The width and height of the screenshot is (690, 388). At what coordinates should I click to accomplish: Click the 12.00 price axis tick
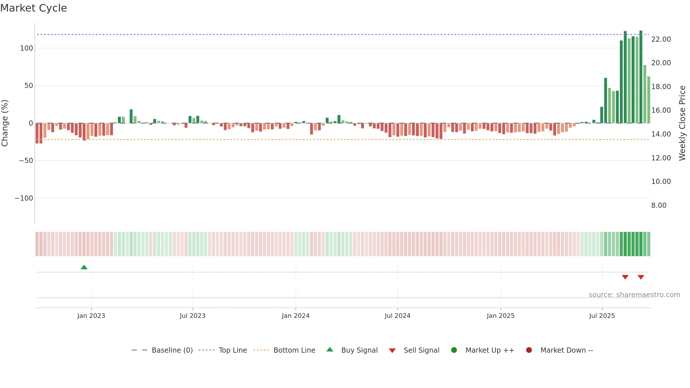661,158
